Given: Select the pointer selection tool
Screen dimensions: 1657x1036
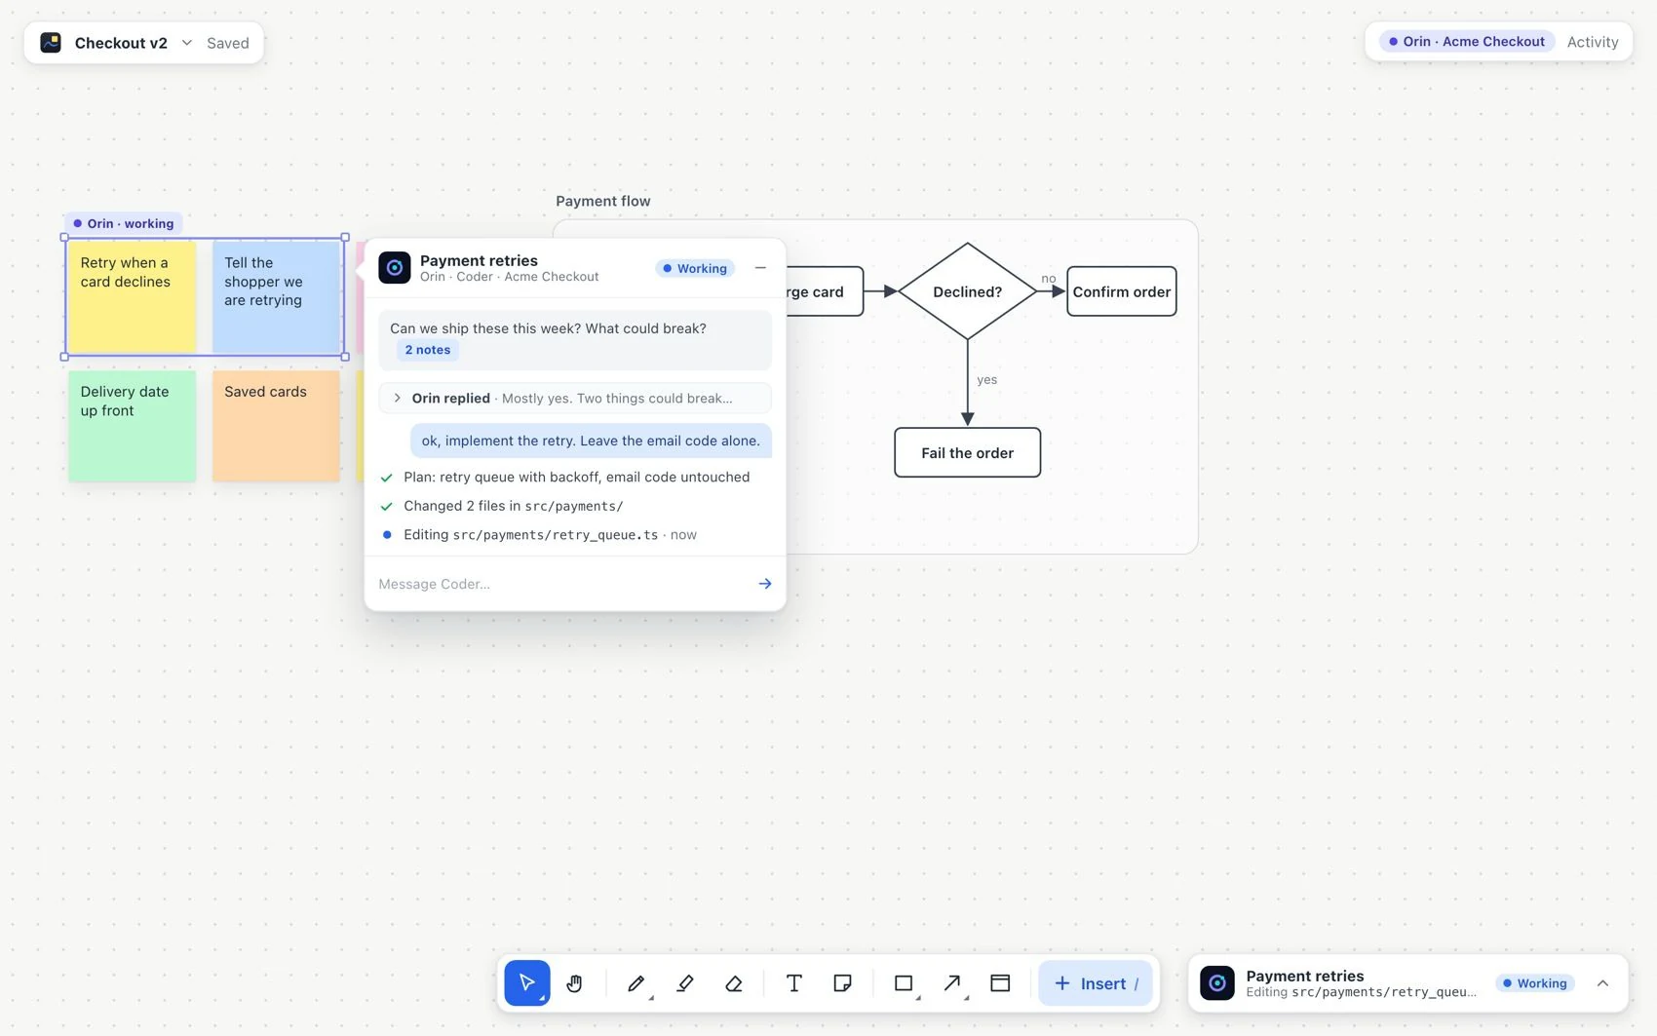Looking at the screenshot, I should tap(526, 982).
